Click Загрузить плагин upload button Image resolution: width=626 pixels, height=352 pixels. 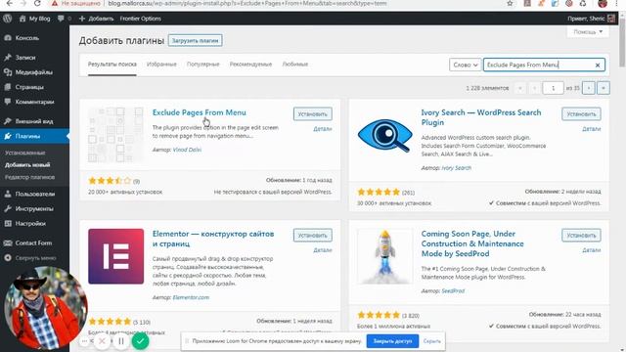[x=196, y=40]
